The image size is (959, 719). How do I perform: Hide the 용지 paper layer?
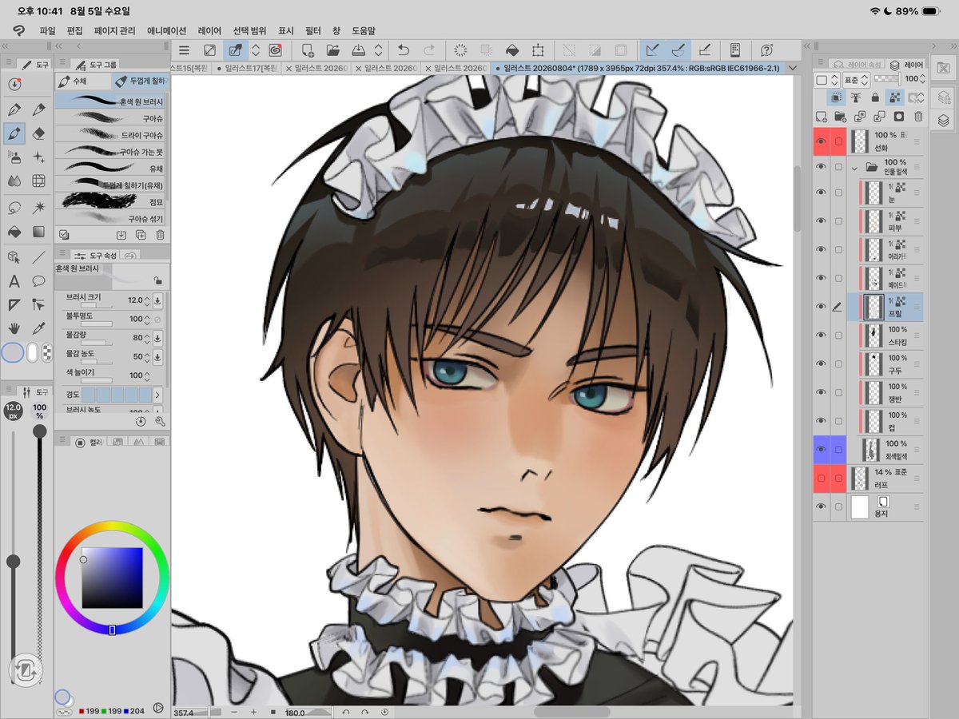click(x=821, y=506)
